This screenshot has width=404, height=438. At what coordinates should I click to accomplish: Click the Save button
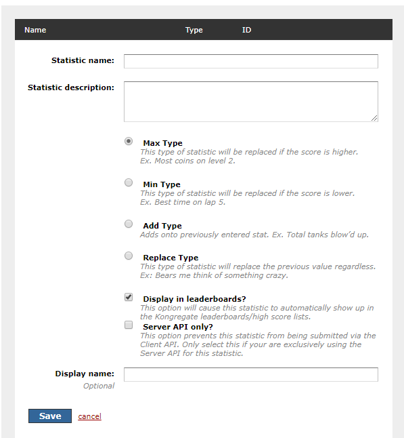point(50,416)
